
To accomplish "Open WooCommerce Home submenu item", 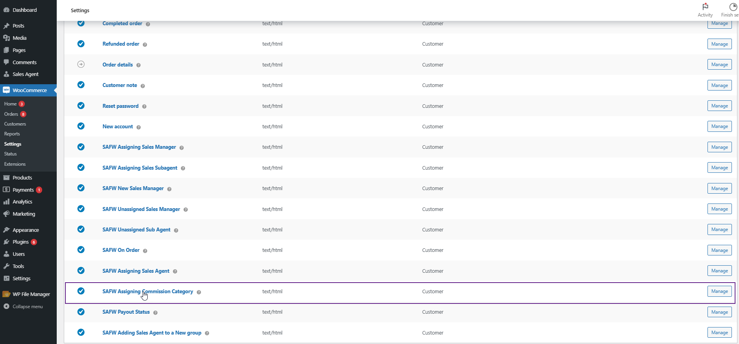I will tap(10, 104).
